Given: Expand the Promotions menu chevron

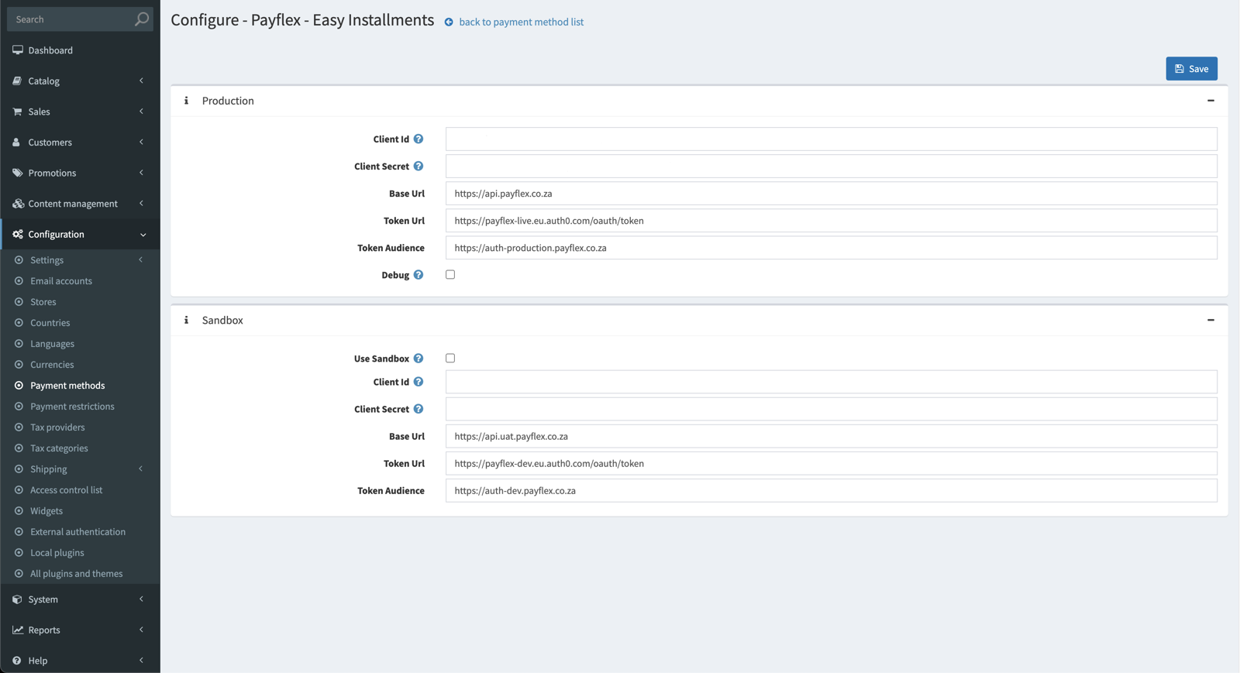Looking at the screenshot, I should pos(141,173).
